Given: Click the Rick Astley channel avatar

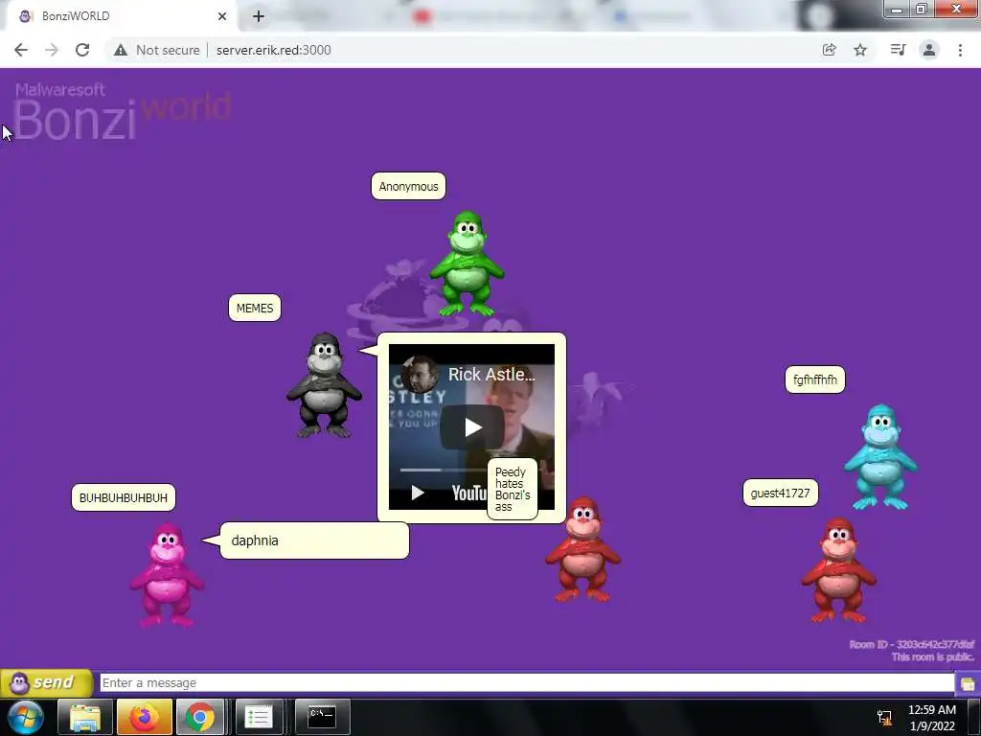Looking at the screenshot, I should click(x=420, y=375).
